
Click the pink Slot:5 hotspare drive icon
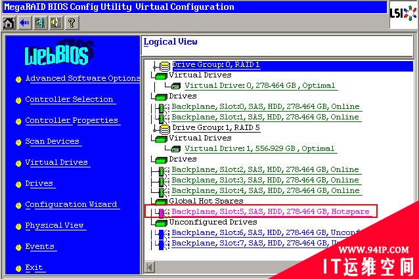point(163,213)
